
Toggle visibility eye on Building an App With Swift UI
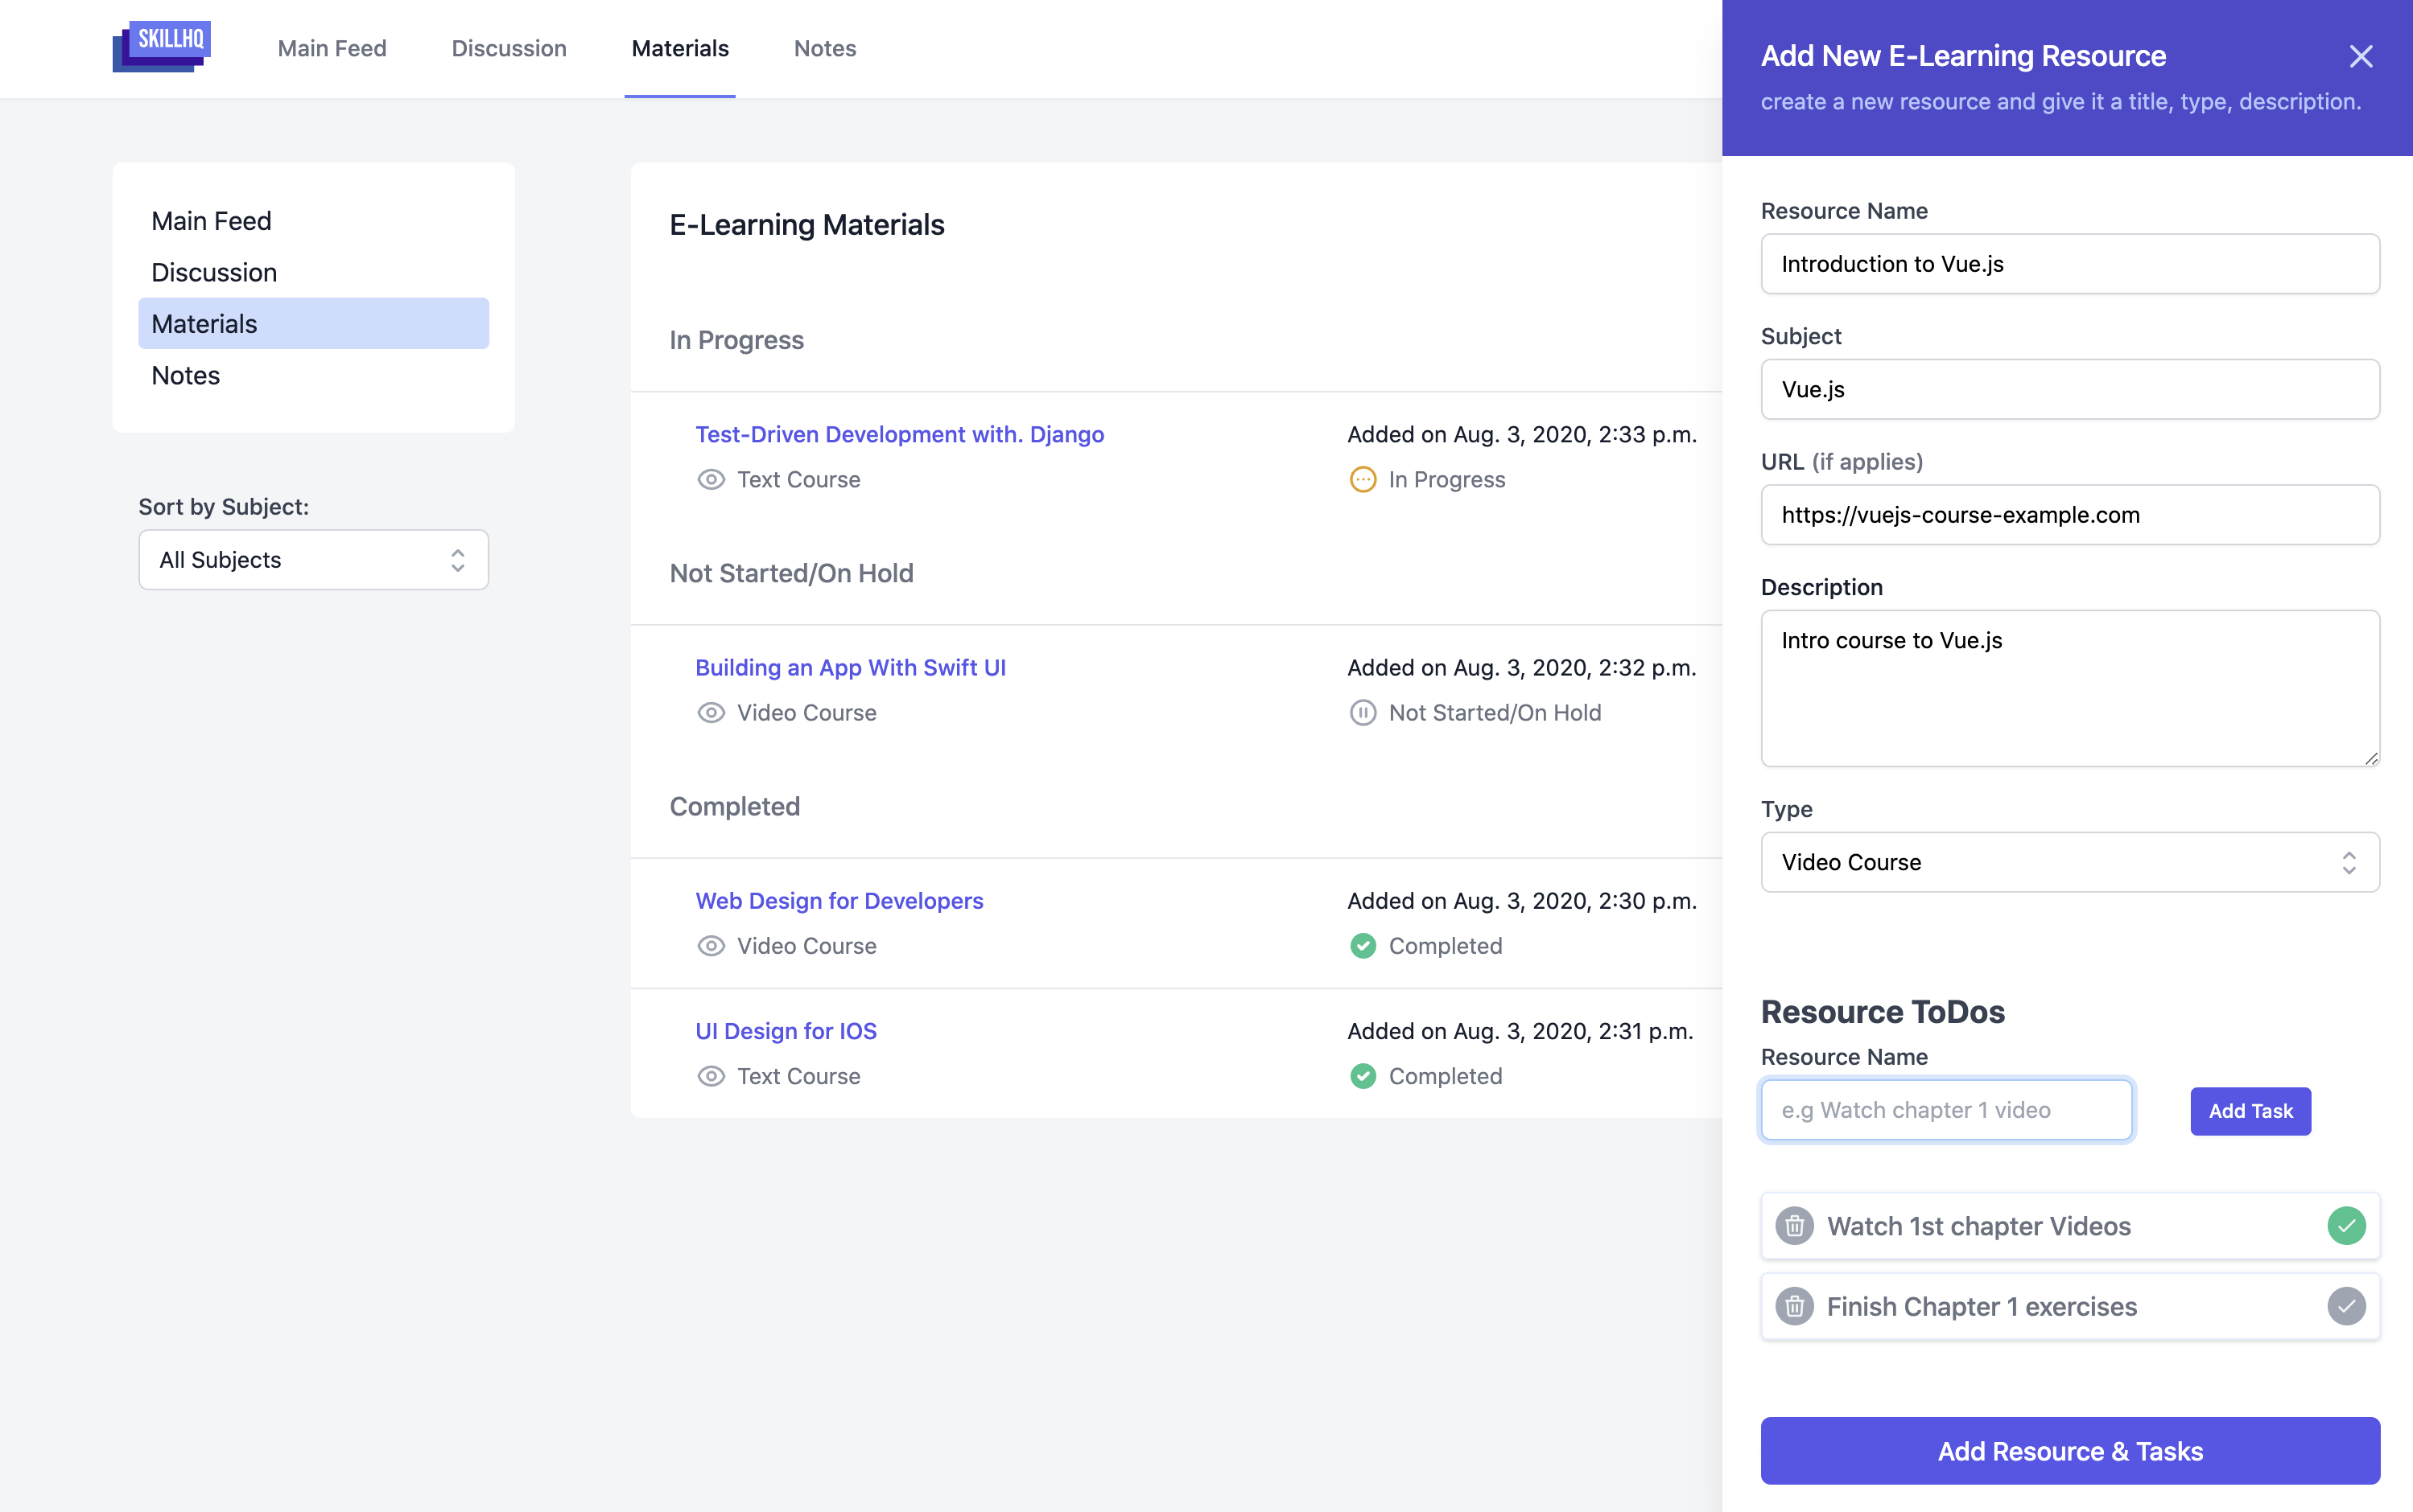(x=711, y=712)
